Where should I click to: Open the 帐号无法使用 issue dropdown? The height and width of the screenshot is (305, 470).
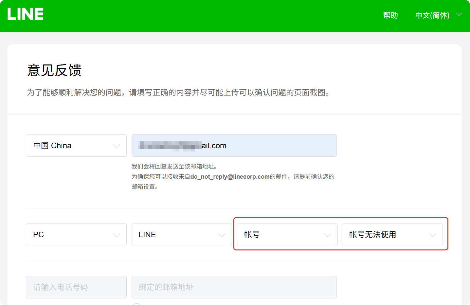tap(392, 235)
